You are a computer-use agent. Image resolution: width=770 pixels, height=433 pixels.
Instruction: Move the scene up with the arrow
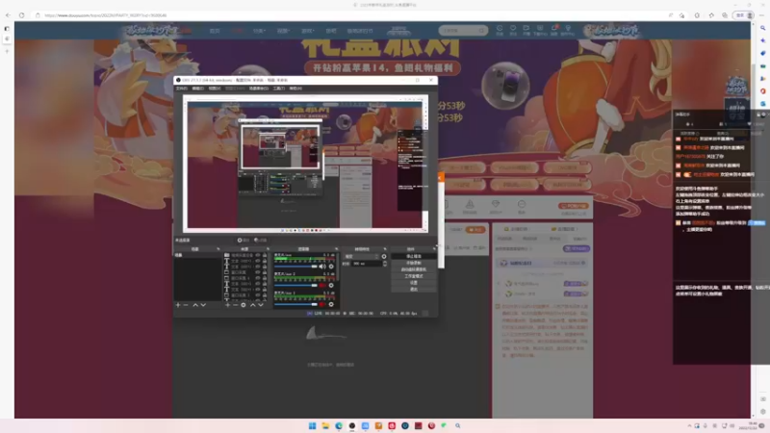point(195,305)
